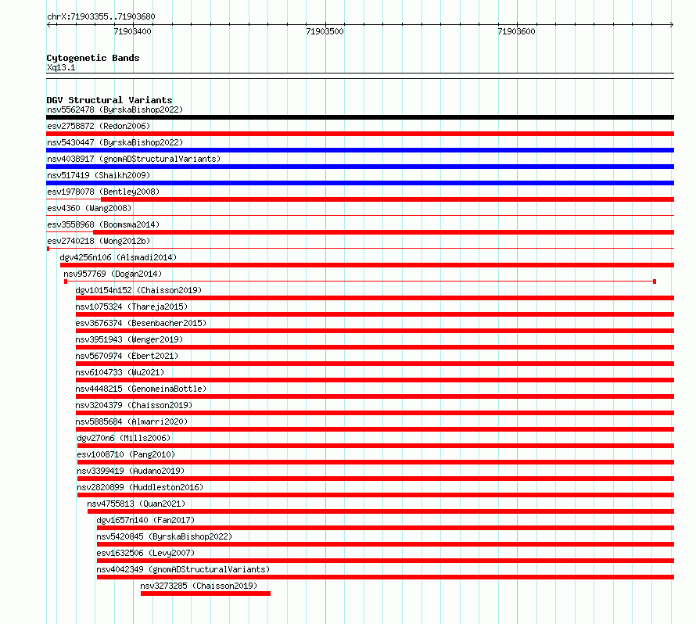Screen dimensions: 696x624
Task: Click the blue bar of nsv517419
Action: 360,183
